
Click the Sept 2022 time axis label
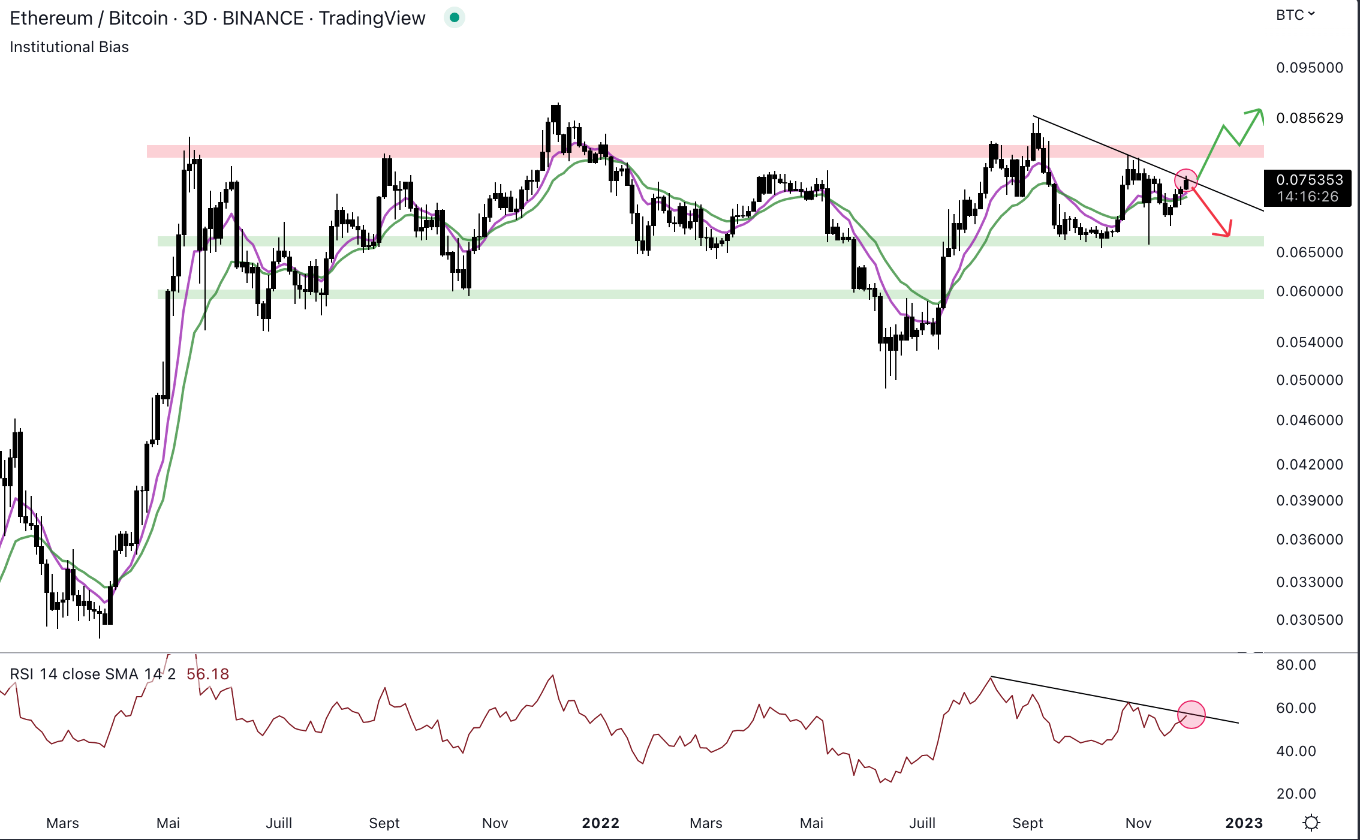1027,823
